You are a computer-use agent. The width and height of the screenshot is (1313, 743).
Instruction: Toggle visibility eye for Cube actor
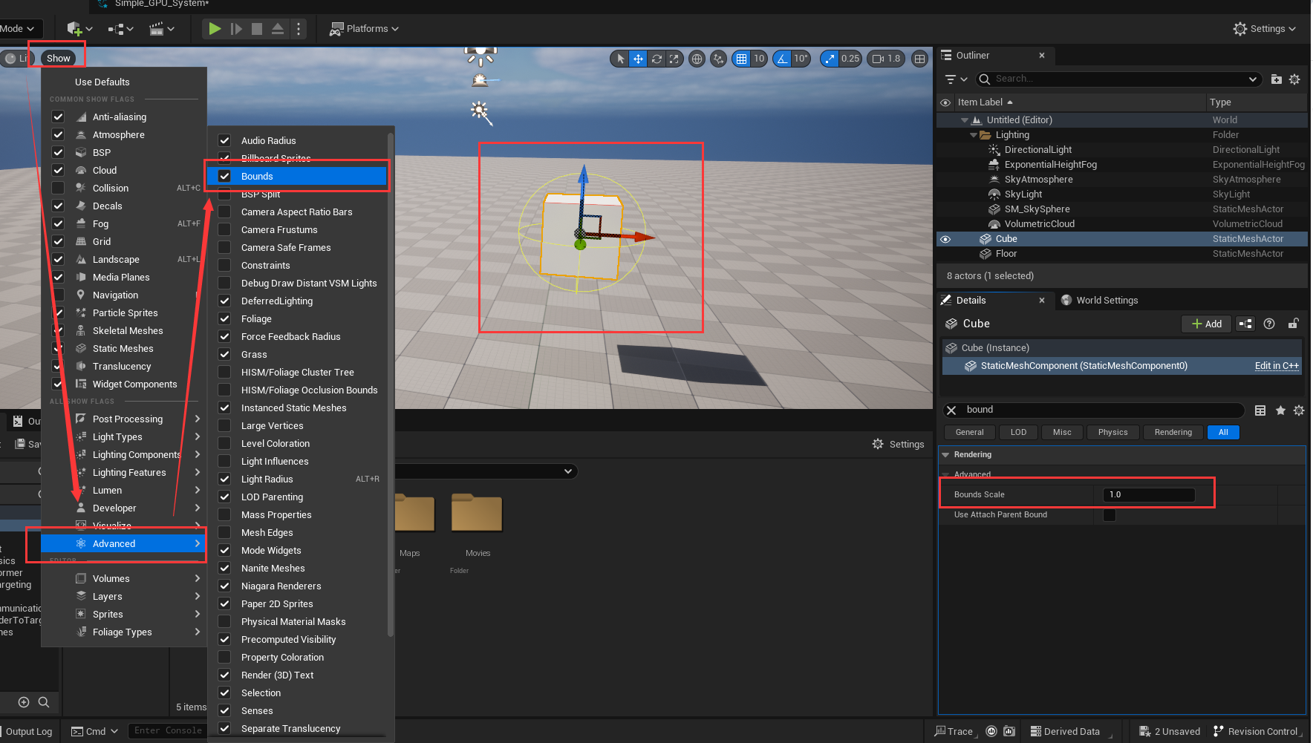coord(945,239)
